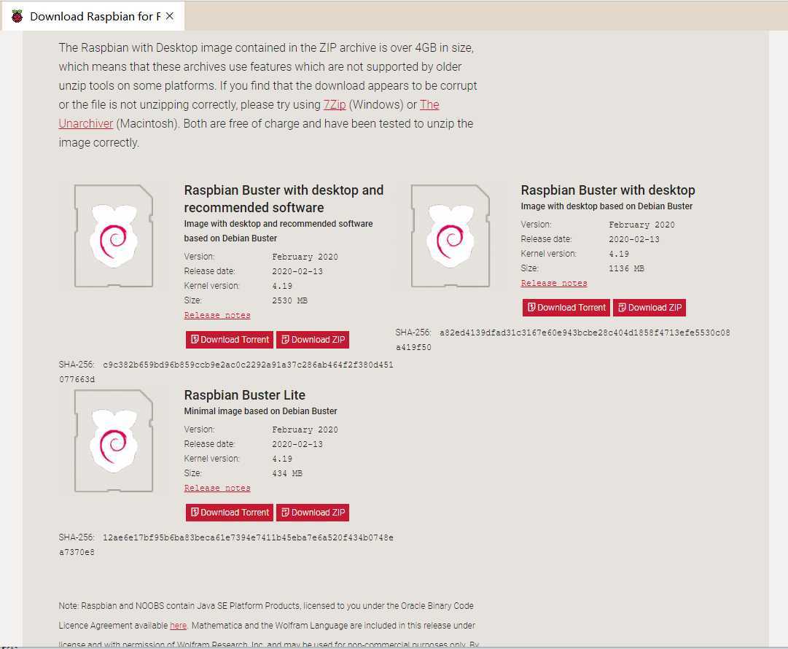Click the SHA-256 hash starting a82ed4139d
Screen dimensions: 788x649
[x=563, y=340]
